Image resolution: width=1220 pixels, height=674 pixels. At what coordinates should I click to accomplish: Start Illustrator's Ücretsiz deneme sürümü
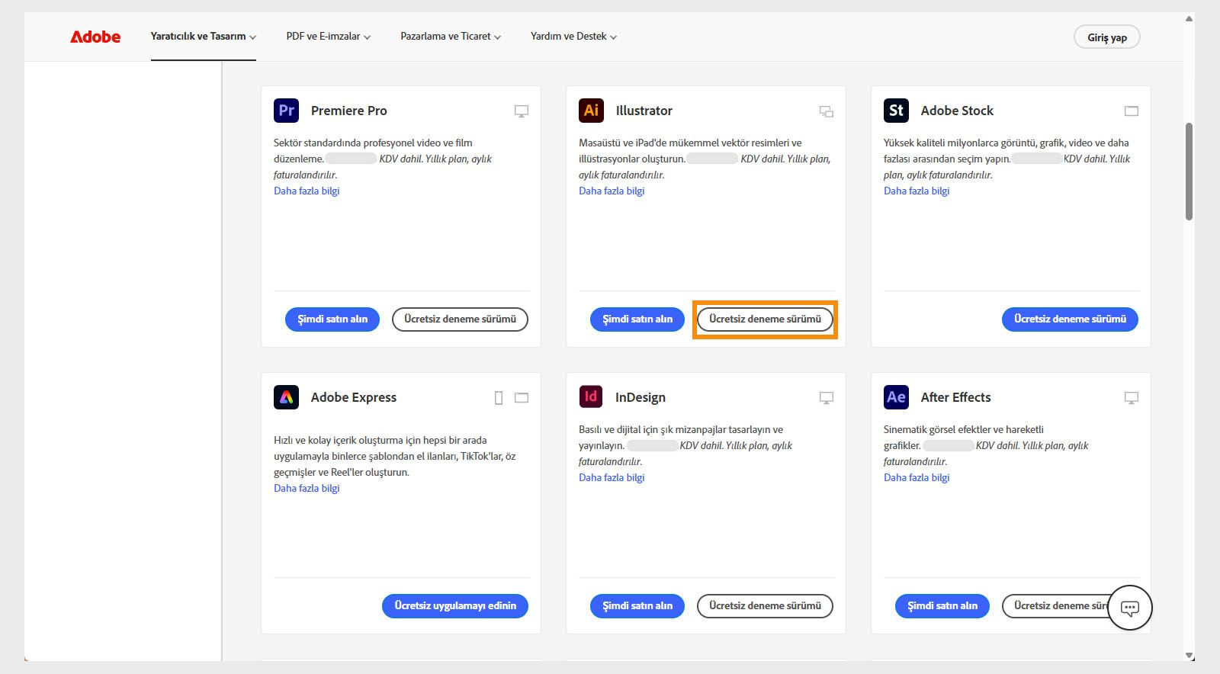point(765,319)
